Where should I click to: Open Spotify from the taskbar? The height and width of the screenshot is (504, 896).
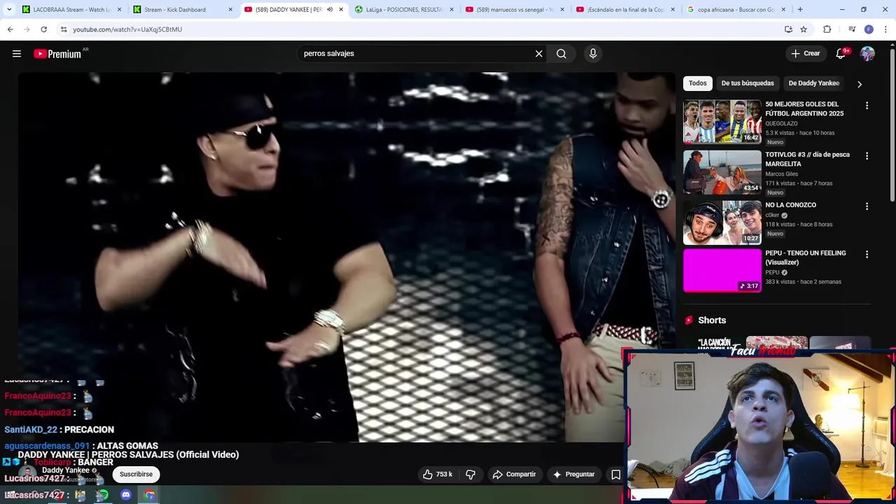tap(103, 496)
